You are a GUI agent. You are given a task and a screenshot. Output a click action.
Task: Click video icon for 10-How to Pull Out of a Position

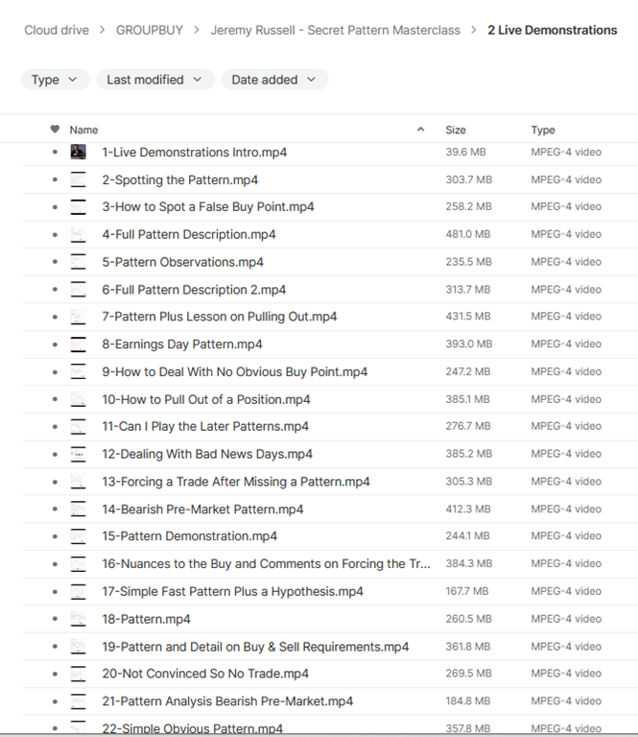click(78, 399)
